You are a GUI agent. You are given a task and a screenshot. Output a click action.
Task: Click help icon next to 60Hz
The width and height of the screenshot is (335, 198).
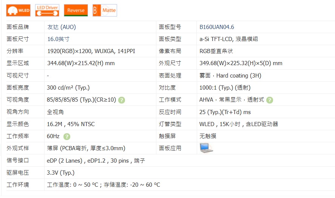point(67,137)
